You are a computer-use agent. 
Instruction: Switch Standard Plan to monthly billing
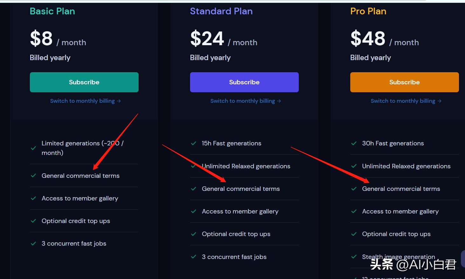point(245,101)
